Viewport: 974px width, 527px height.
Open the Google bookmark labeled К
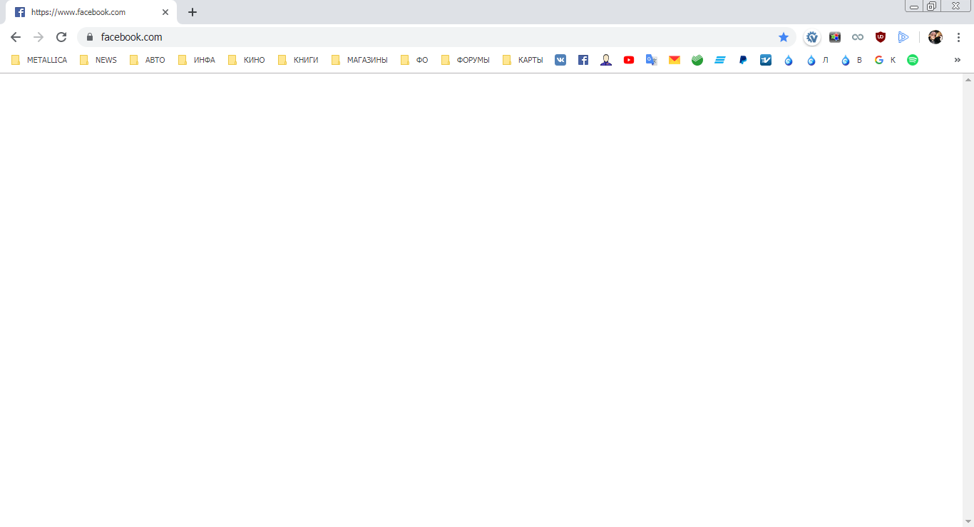pyautogui.click(x=885, y=60)
